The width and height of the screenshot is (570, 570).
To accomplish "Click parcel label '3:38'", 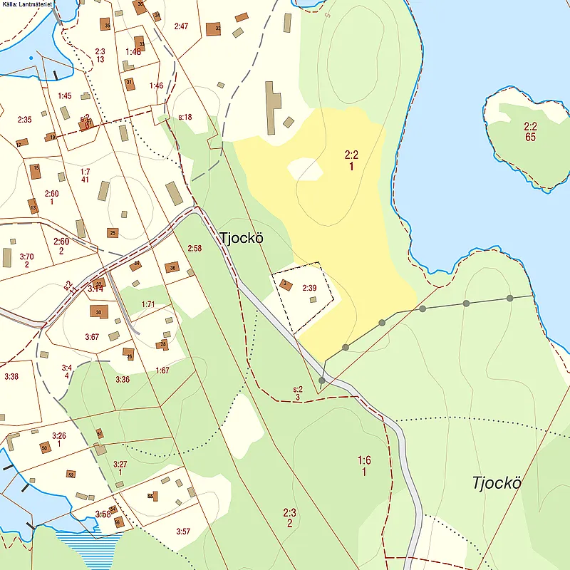I will tap(11, 377).
